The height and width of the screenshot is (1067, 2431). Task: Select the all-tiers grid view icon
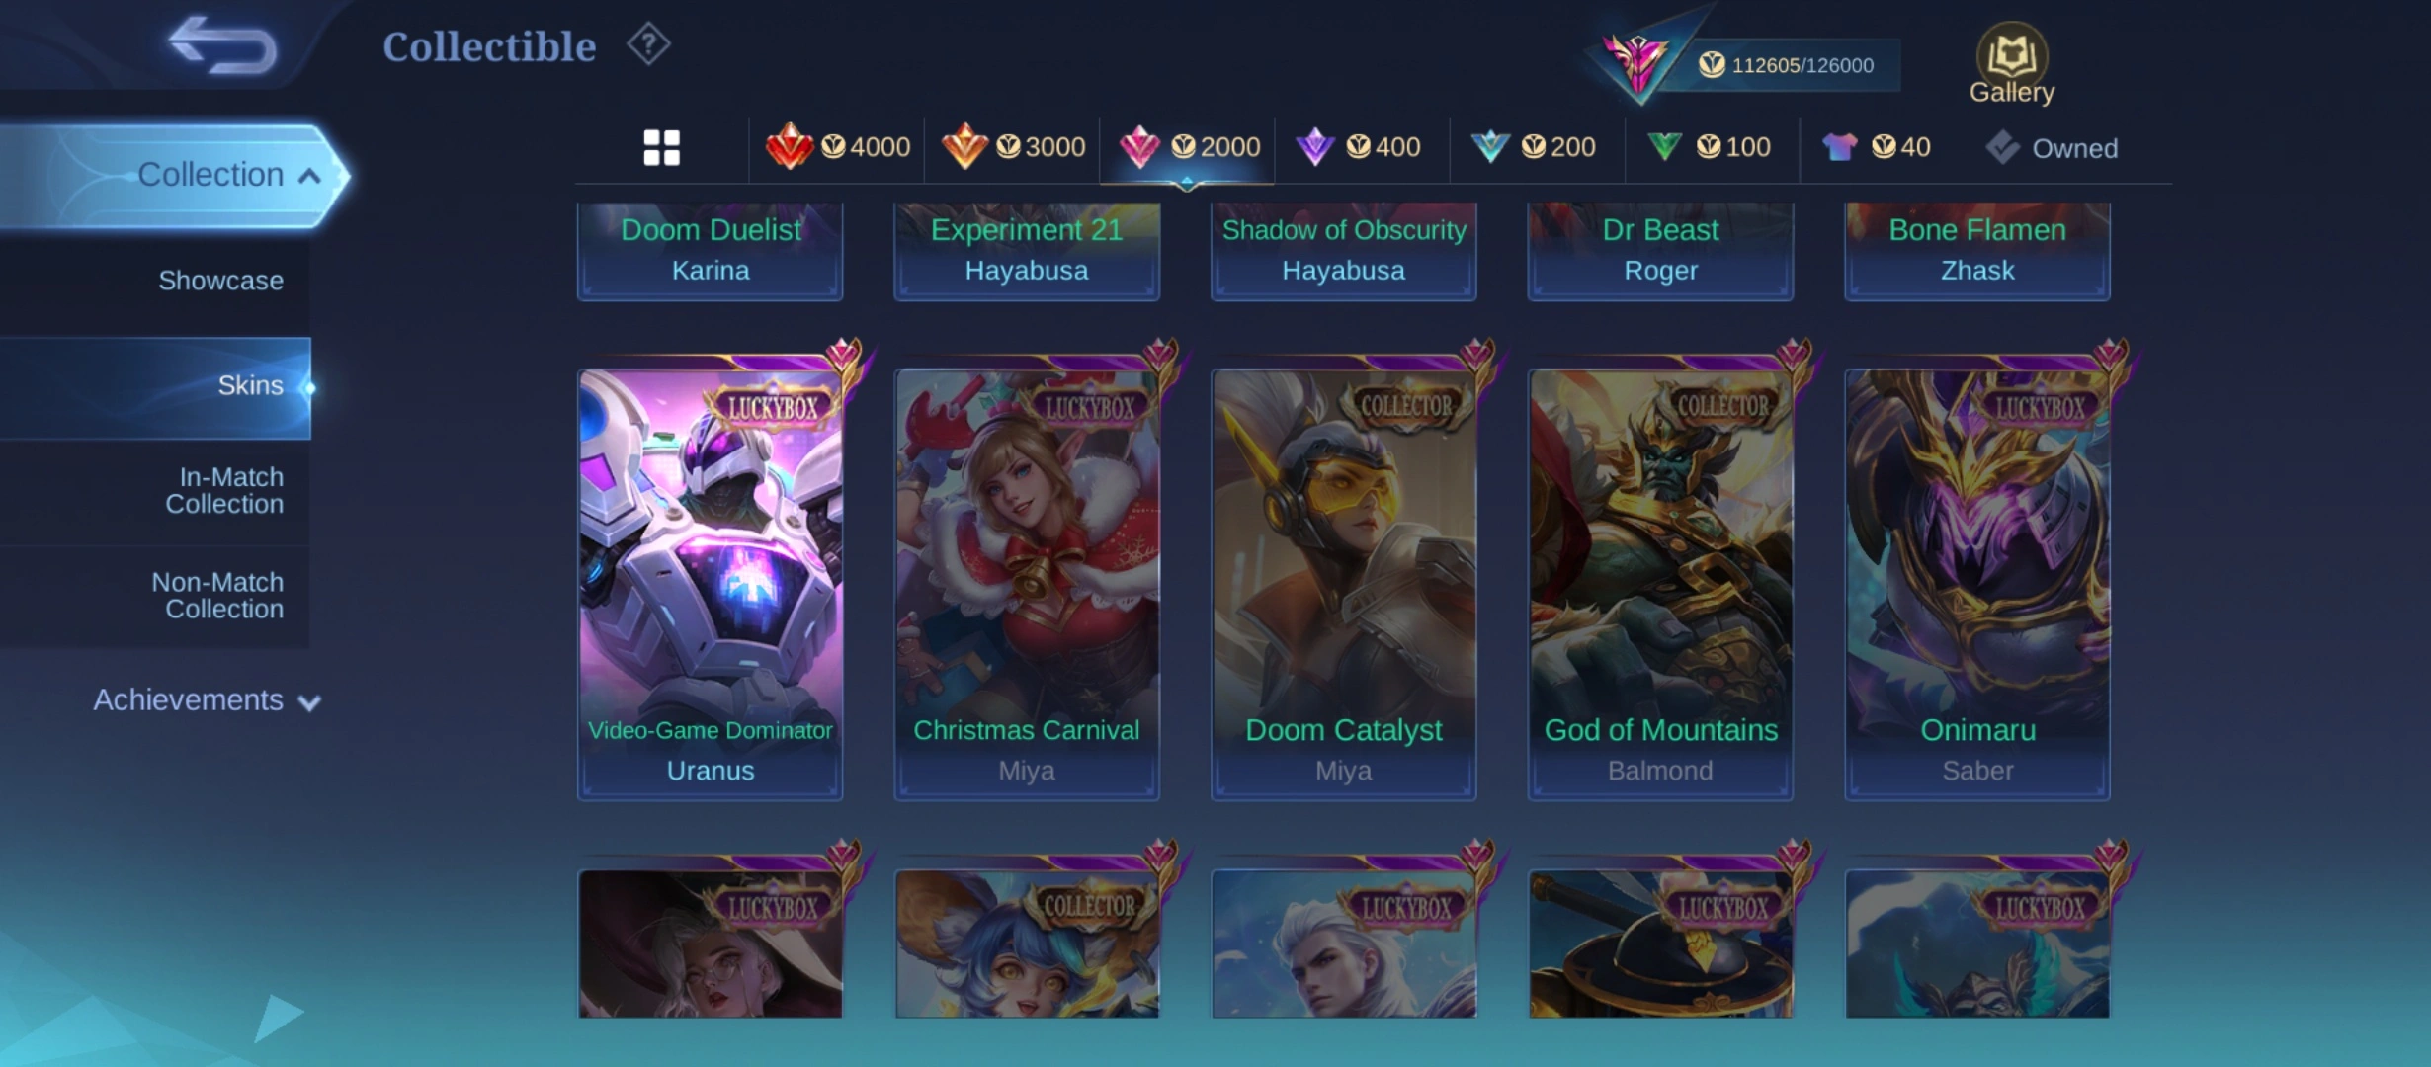pos(661,148)
